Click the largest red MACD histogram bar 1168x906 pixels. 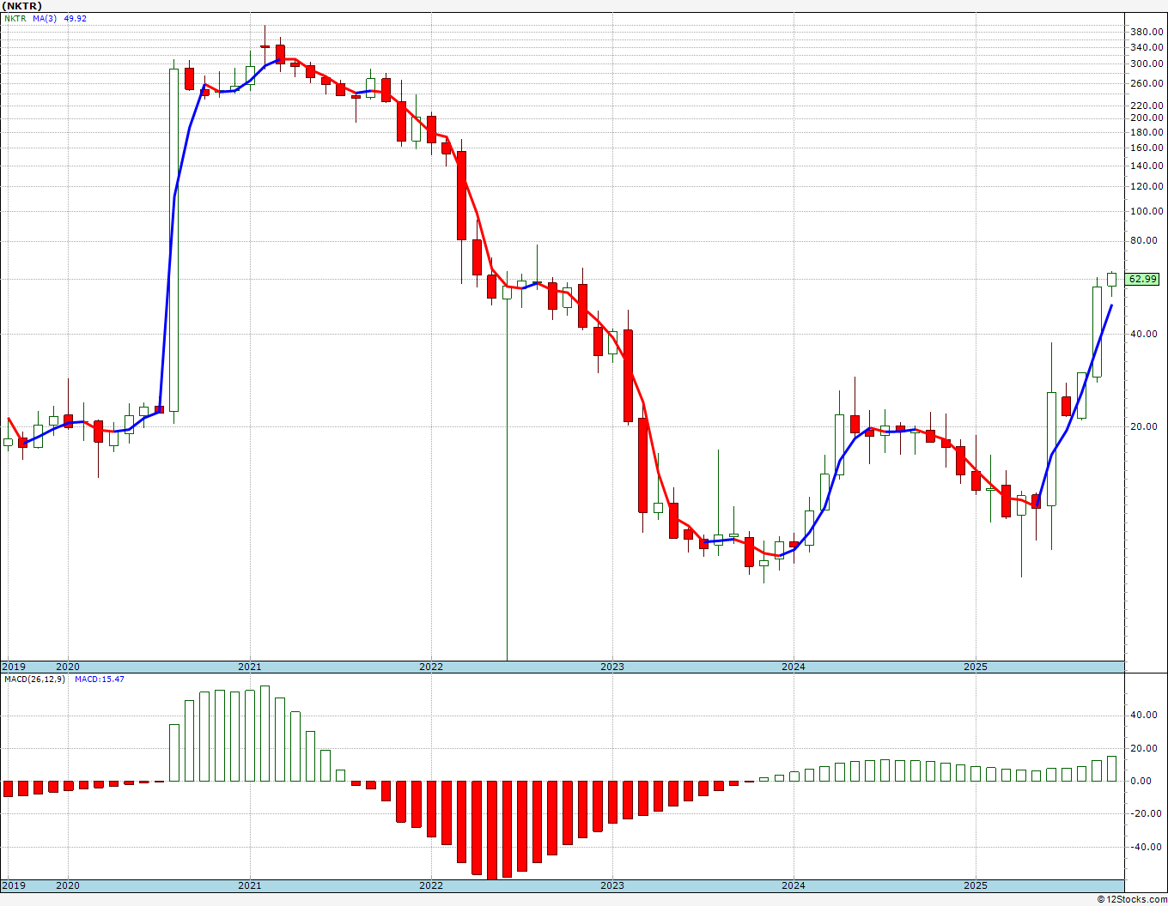[492, 830]
